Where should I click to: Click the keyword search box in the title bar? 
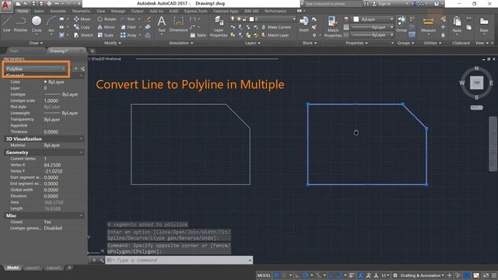click(333, 4)
